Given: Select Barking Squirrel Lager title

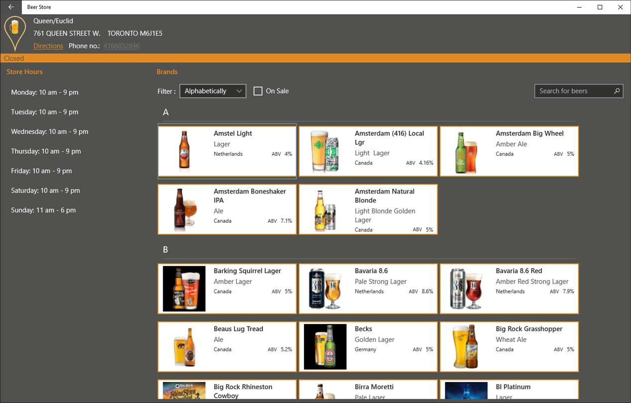Looking at the screenshot, I should 247,271.
